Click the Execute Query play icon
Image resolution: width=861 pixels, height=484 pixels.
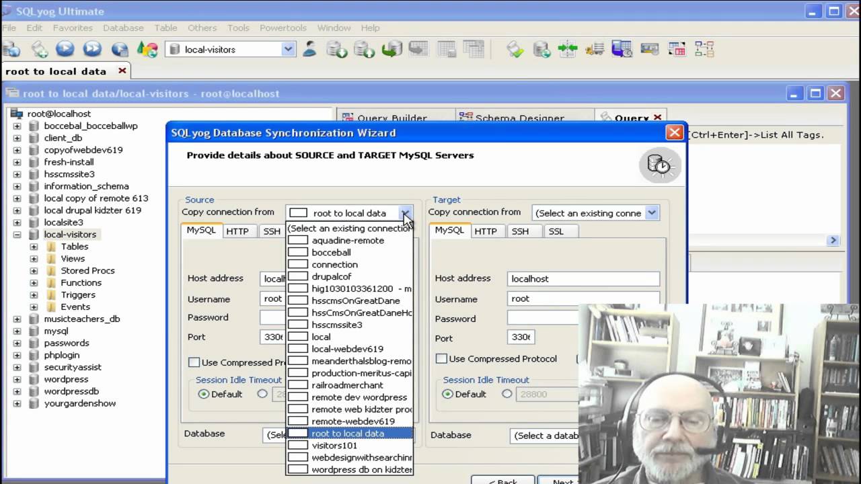(x=65, y=49)
